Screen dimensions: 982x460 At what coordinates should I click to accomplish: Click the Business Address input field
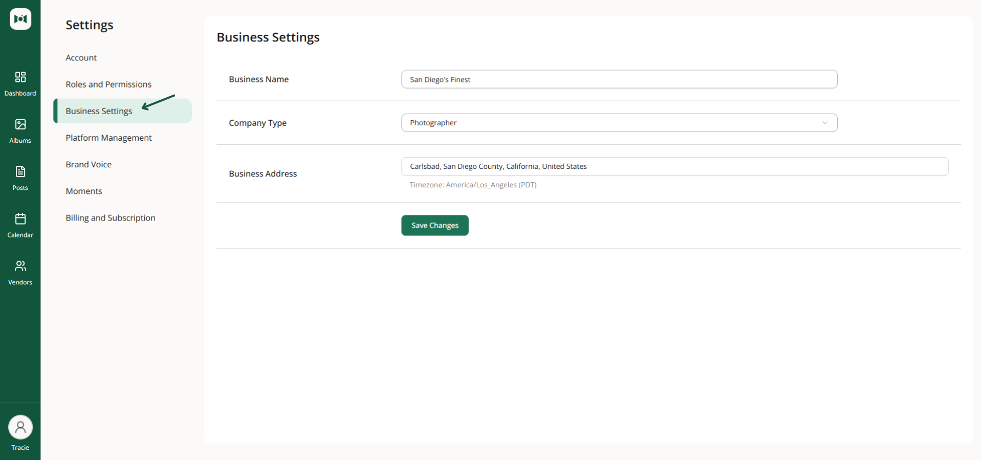click(x=675, y=166)
